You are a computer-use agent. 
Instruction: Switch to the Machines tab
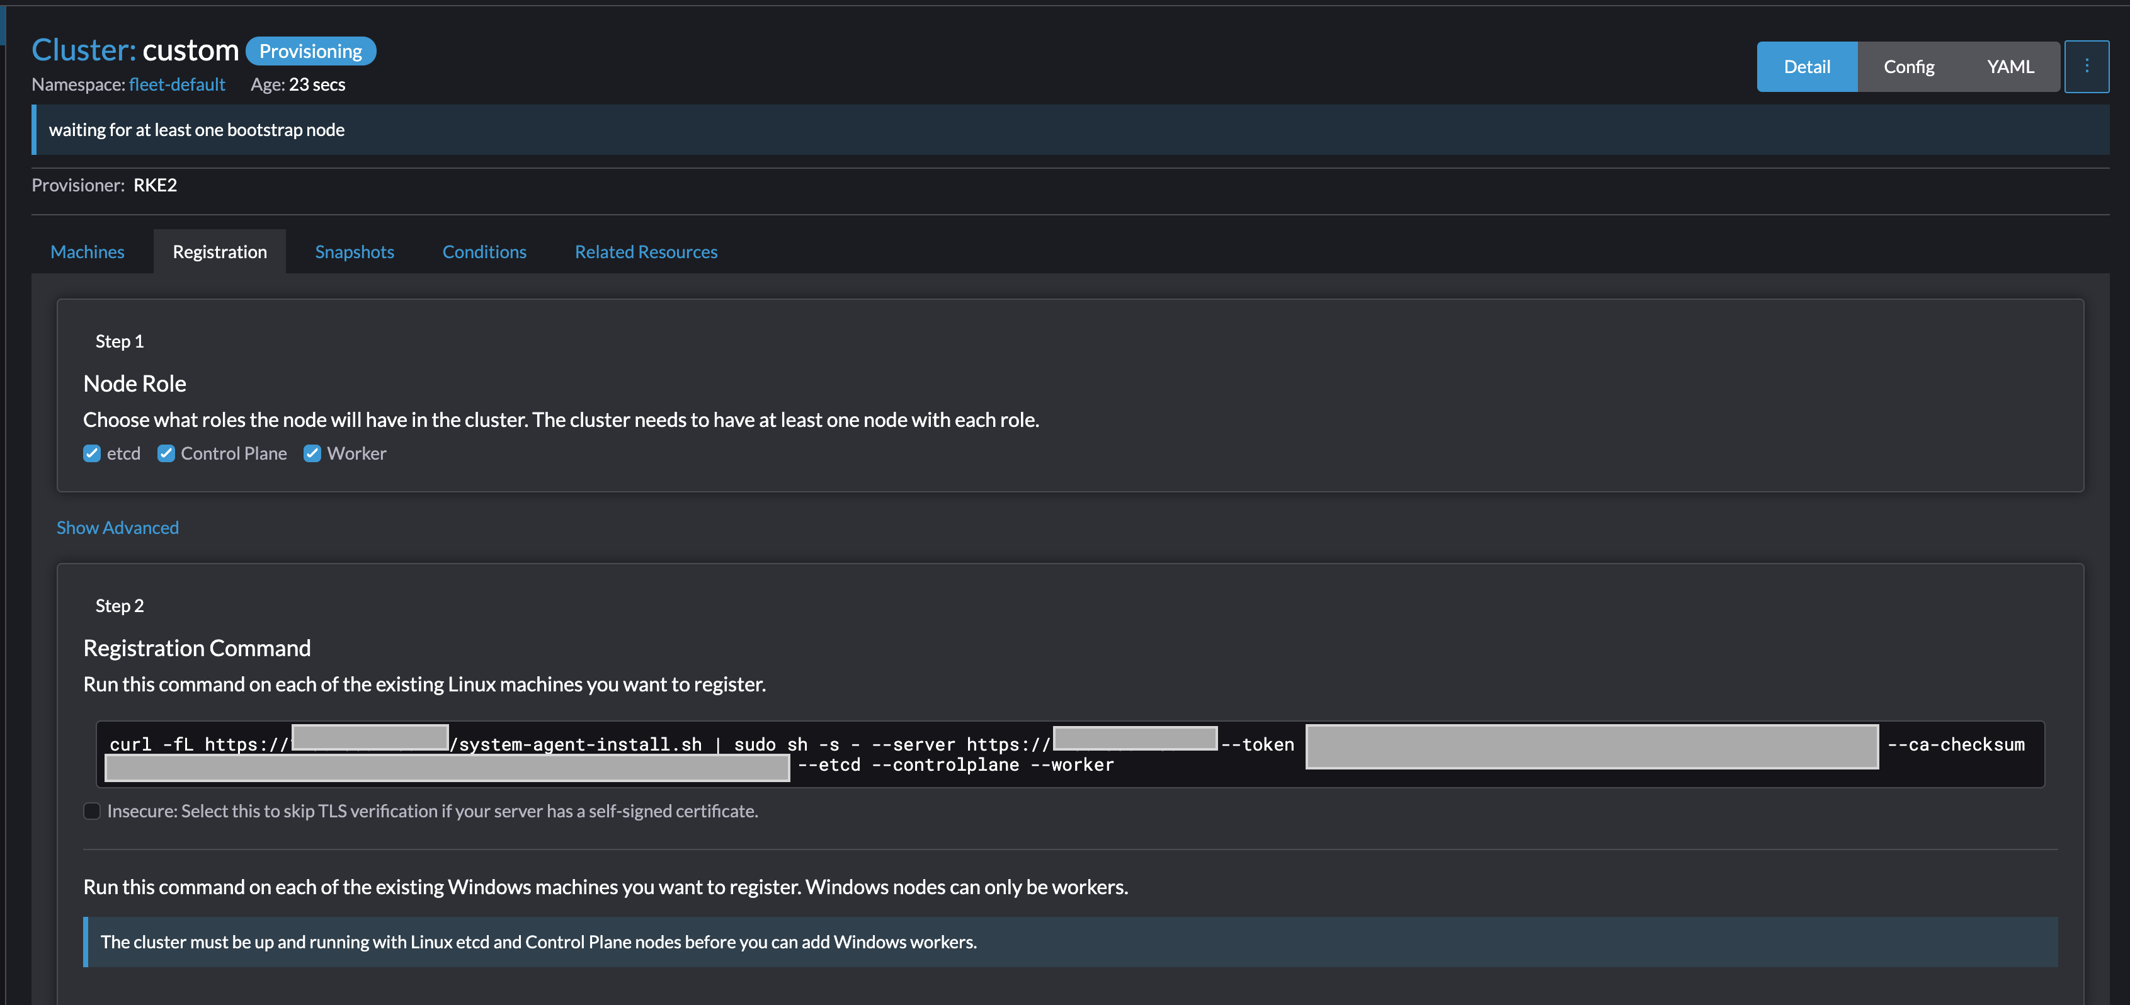pos(88,251)
